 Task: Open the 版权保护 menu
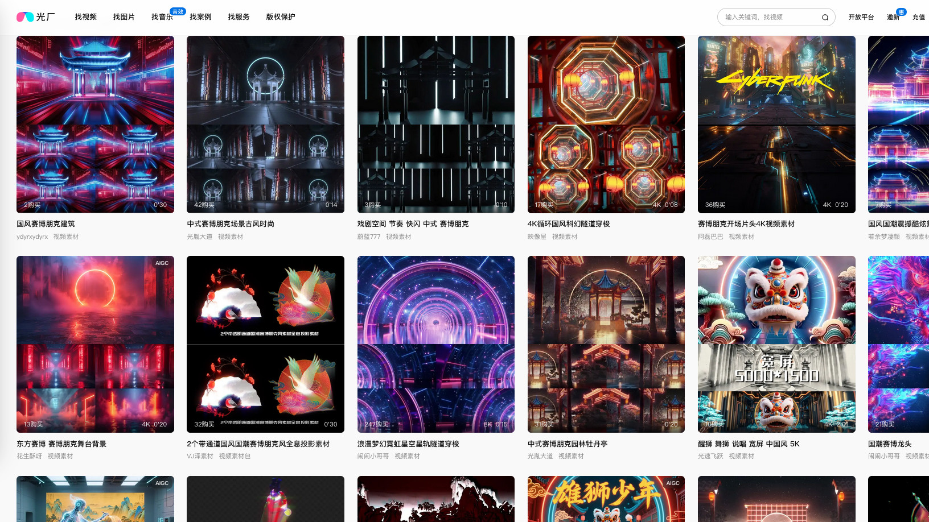pyautogui.click(x=281, y=17)
